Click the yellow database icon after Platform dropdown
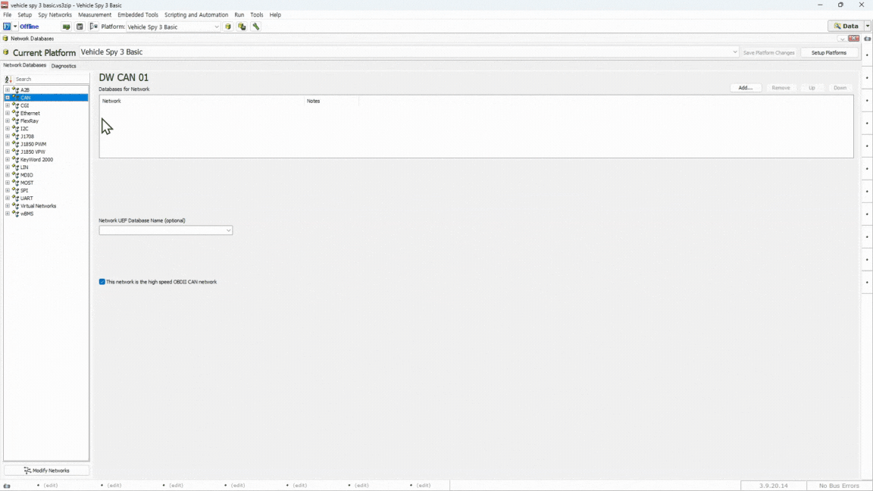The width and height of the screenshot is (873, 491). [228, 27]
